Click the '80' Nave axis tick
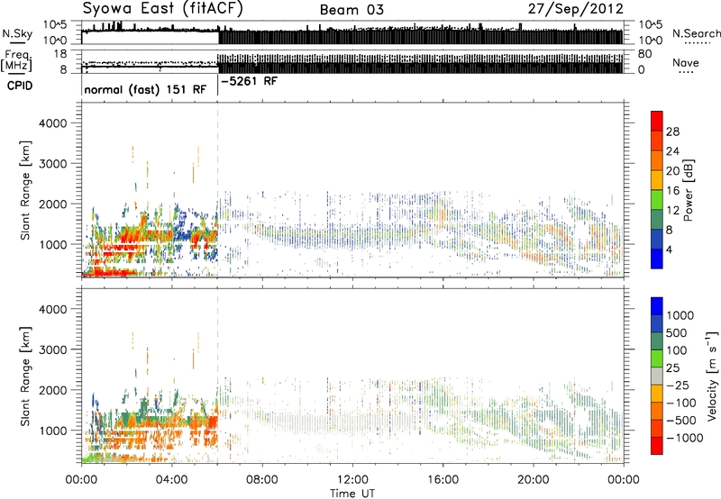This screenshot has height=499, width=721. point(644,53)
